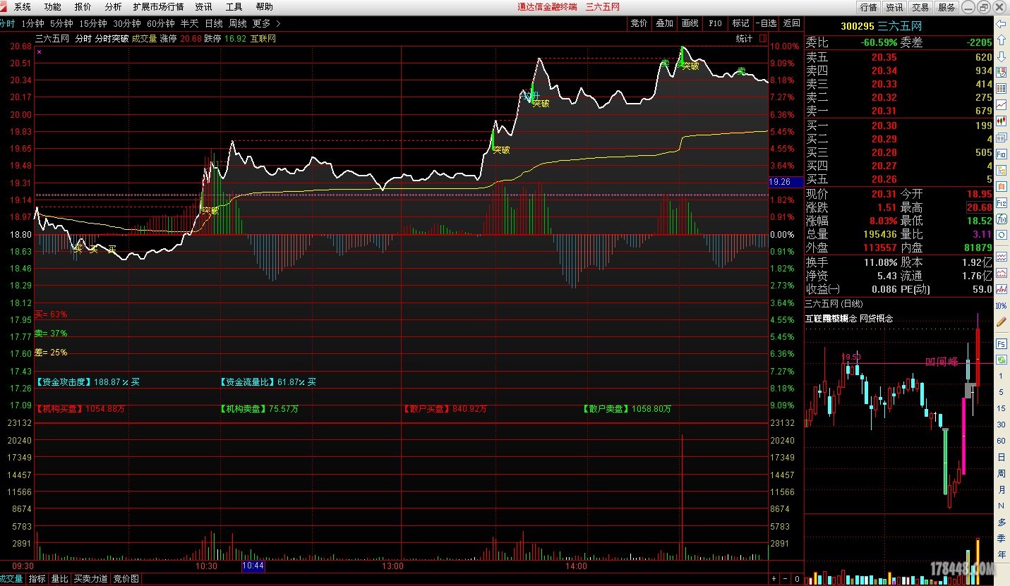Image resolution: width=1010 pixels, height=586 pixels.
Task: Open the 系统 menu
Action: coord(23,6)
